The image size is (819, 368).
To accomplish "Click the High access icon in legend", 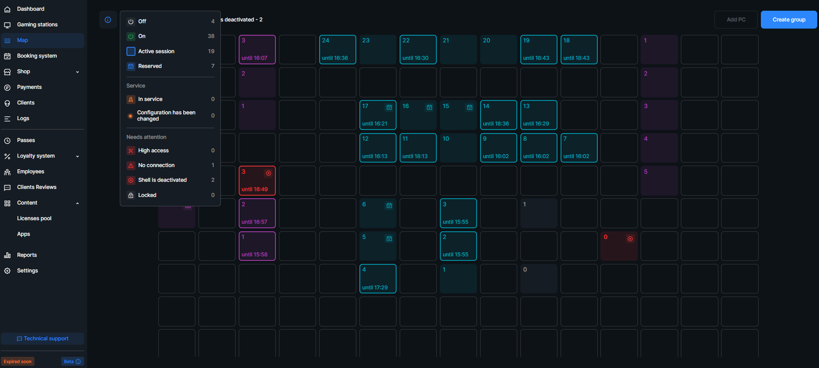I will tap(131, 151).
